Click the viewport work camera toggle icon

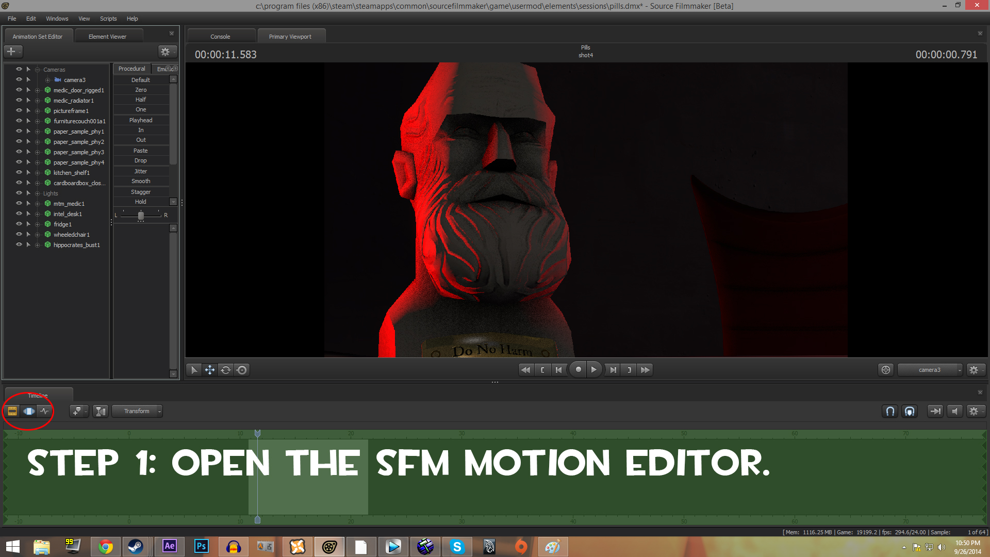tap(886, 370)
